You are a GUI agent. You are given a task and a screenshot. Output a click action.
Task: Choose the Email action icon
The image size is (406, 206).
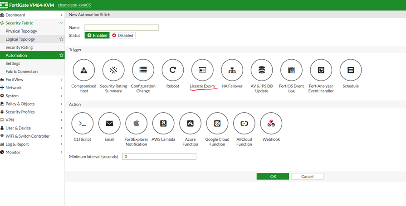[109, 124]
